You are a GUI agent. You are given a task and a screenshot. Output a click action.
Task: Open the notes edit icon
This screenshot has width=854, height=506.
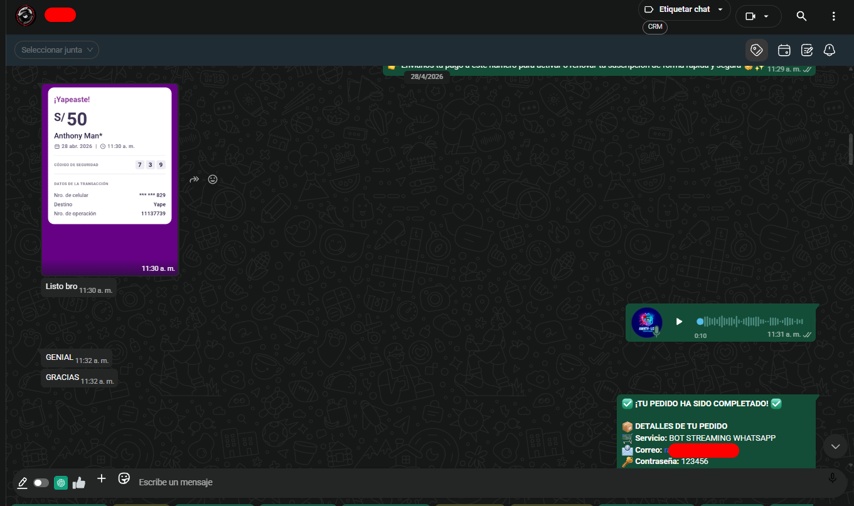click(808, 50)
